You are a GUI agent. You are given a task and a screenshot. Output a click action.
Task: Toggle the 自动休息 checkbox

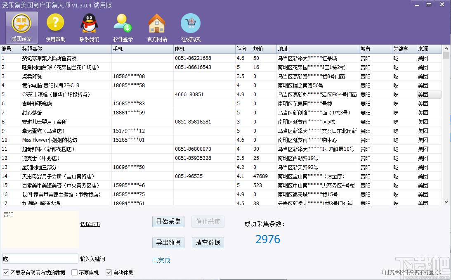[x=109, y=272]
